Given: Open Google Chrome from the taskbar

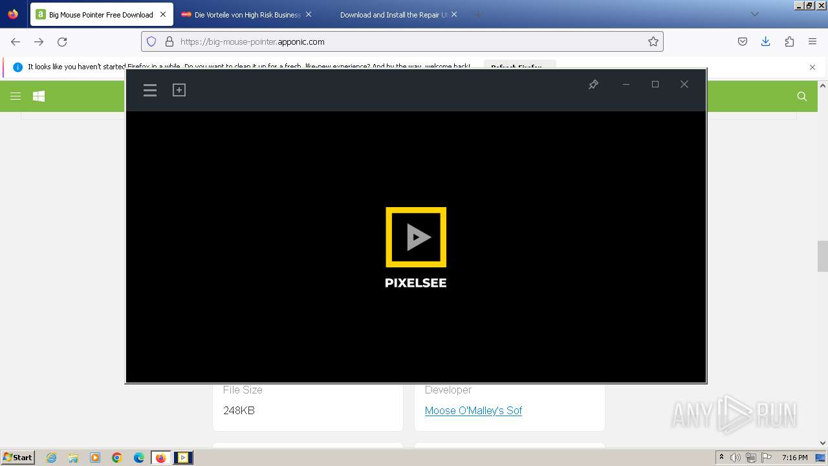Looking at the screenshot, I should point(117,458).
